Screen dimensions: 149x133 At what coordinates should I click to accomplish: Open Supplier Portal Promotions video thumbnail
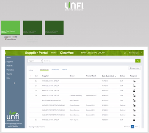pos(10,28)
